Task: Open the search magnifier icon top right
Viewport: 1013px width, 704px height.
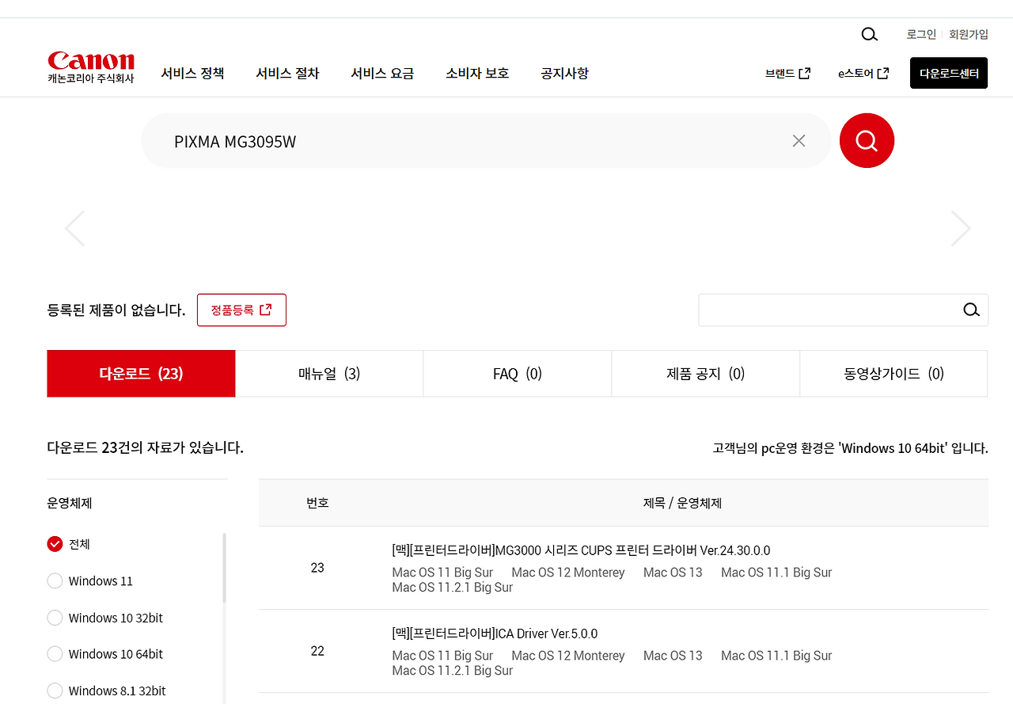Action: coord(869,34)
